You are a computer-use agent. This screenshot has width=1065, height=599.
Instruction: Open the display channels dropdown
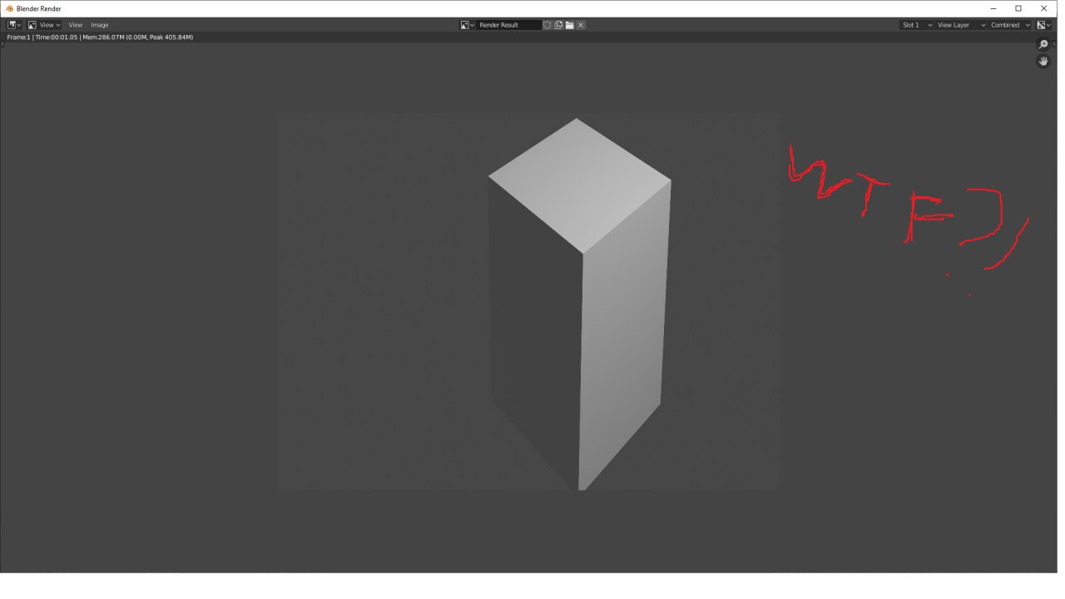(1043, 25)
